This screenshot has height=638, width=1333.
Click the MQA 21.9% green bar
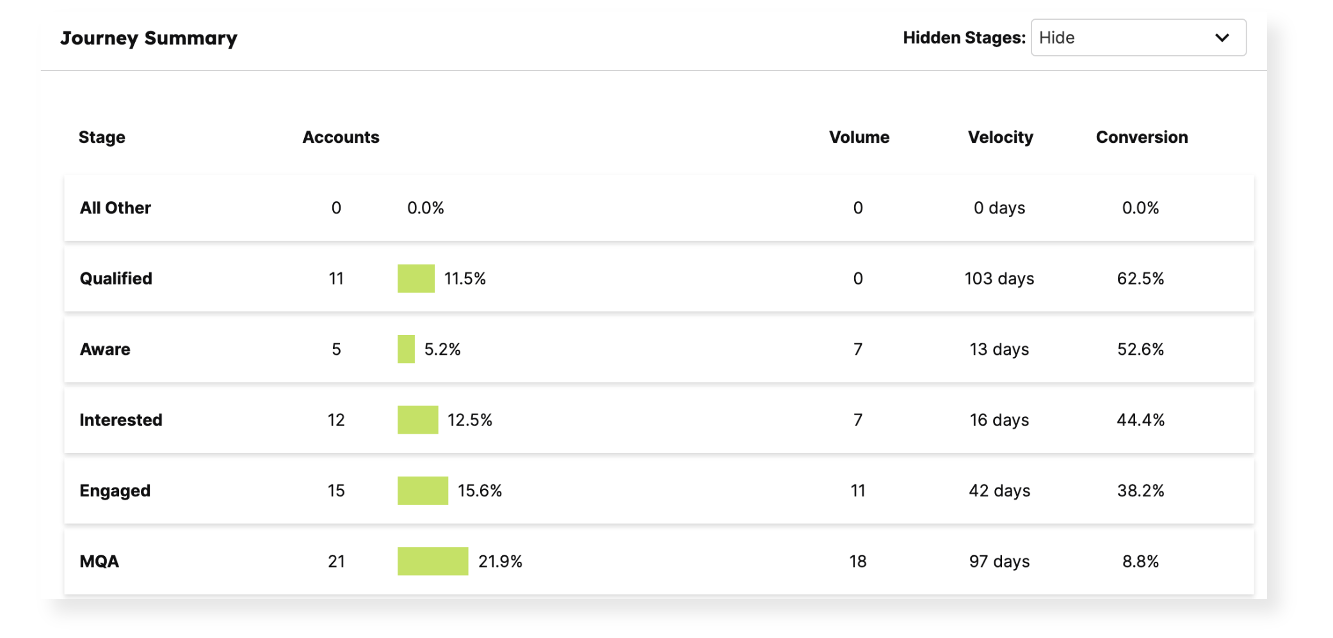tap(432, 561)
